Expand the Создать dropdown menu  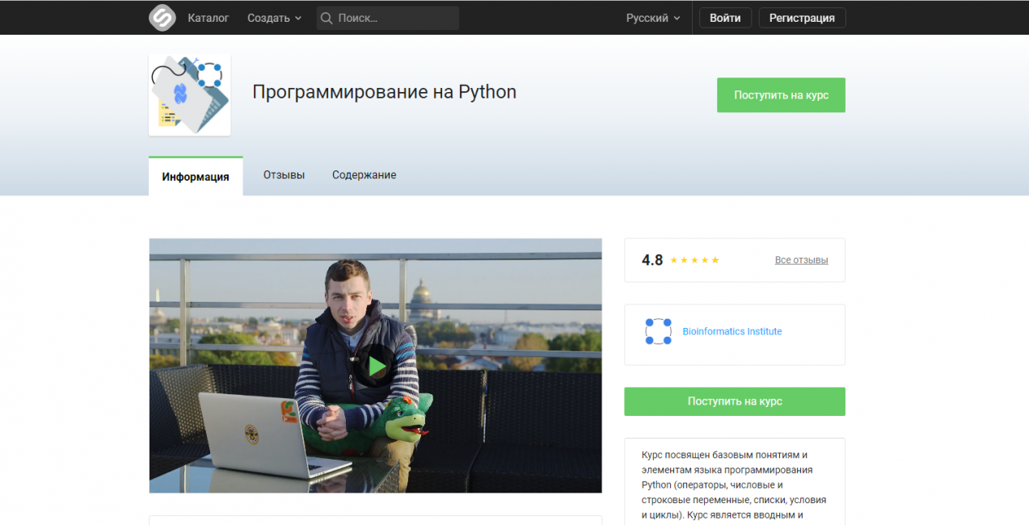(274, 18)
